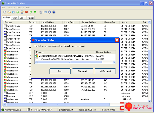Select the remote address 209.85.148.95 cell
This screenshot has width=154, height=113.
point(87,80)
